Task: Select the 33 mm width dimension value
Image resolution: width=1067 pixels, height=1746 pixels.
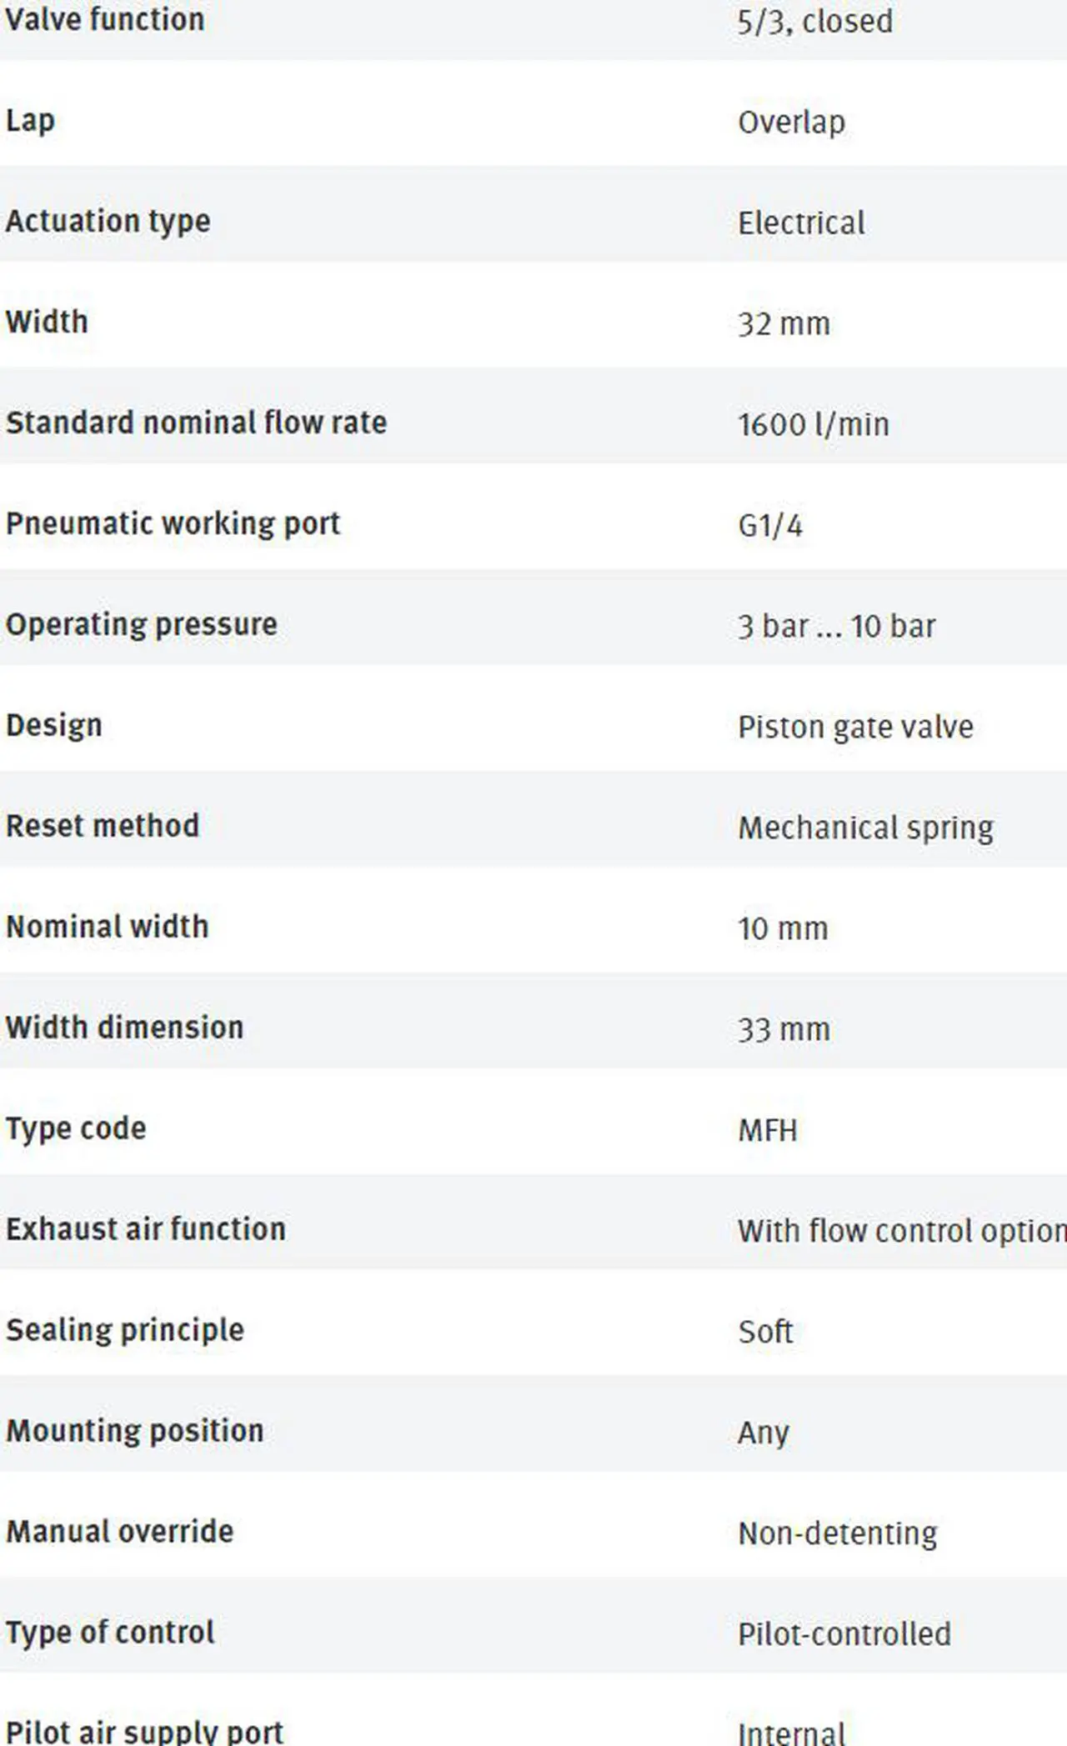Action: point(784,1030)
